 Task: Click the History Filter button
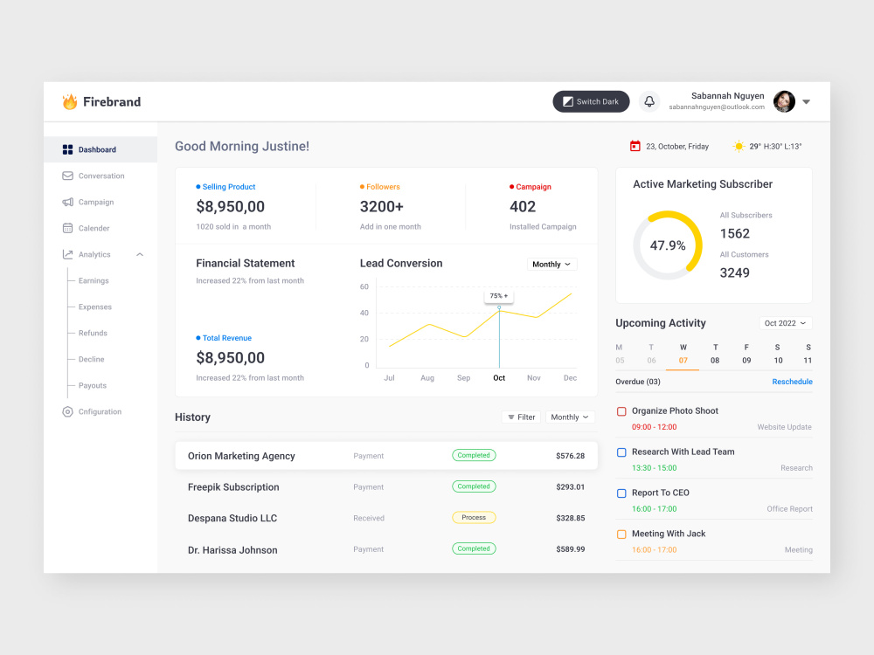tap(521, 417)
